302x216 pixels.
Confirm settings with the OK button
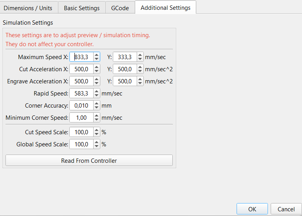tap(252, 209)
